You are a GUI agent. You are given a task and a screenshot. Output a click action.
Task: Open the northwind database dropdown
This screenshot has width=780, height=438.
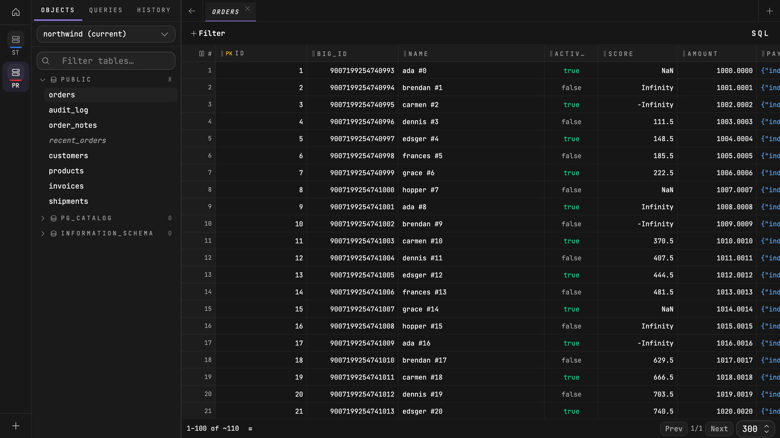click(106, 34)
